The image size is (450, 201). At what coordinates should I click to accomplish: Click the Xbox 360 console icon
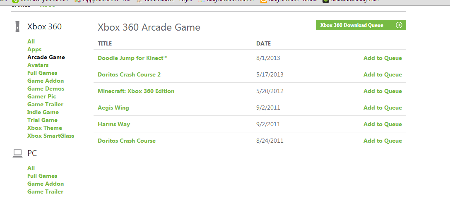coord(17,26)
